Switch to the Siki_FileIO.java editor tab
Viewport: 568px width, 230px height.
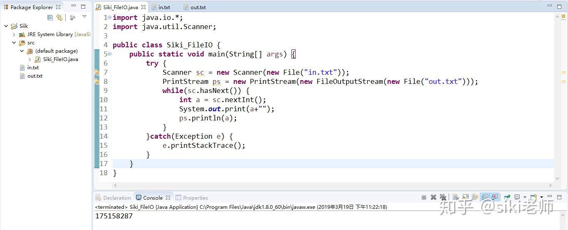pyautogui.click(x=121, y=7)
